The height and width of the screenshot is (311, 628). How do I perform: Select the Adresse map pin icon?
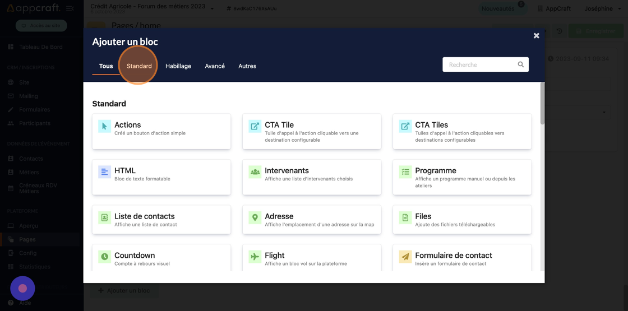255,217
